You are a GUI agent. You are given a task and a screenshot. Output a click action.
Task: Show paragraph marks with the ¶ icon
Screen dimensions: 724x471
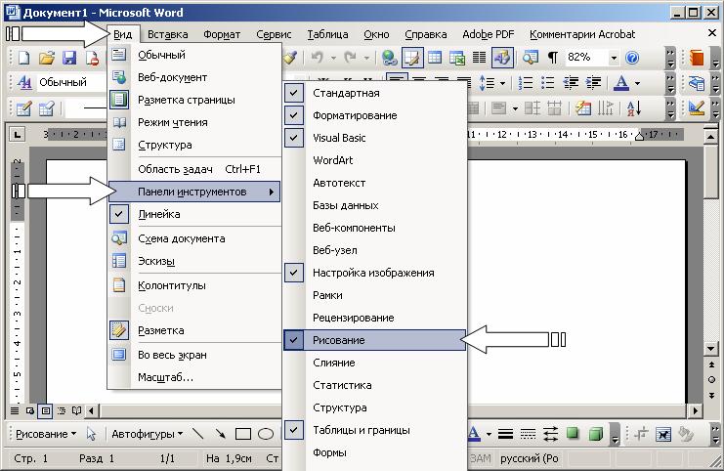(x=552, y=58)
